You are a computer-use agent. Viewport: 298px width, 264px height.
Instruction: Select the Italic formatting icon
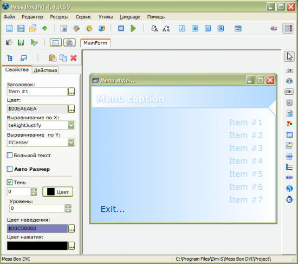click(x=182, y=29)
